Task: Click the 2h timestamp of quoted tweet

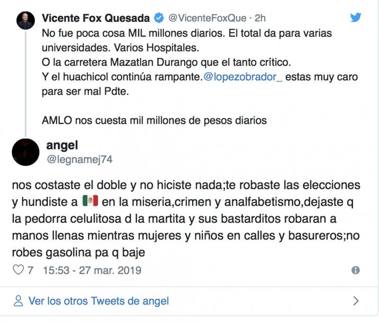Action: point(260,18)
